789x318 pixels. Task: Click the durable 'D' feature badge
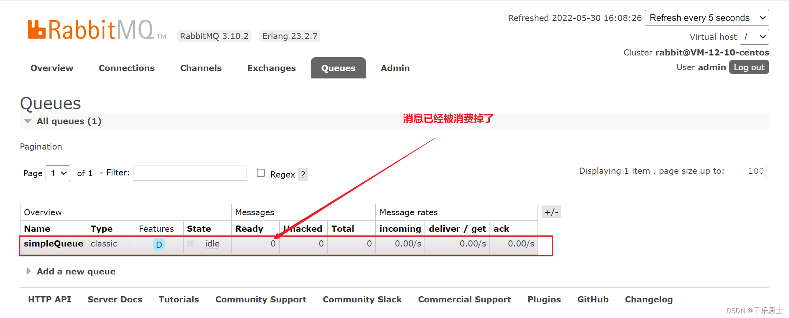coord(159,244)
